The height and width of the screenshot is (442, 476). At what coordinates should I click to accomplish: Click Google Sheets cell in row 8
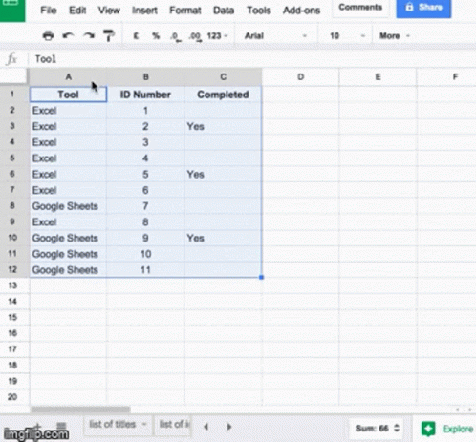[x=68, y=206]
